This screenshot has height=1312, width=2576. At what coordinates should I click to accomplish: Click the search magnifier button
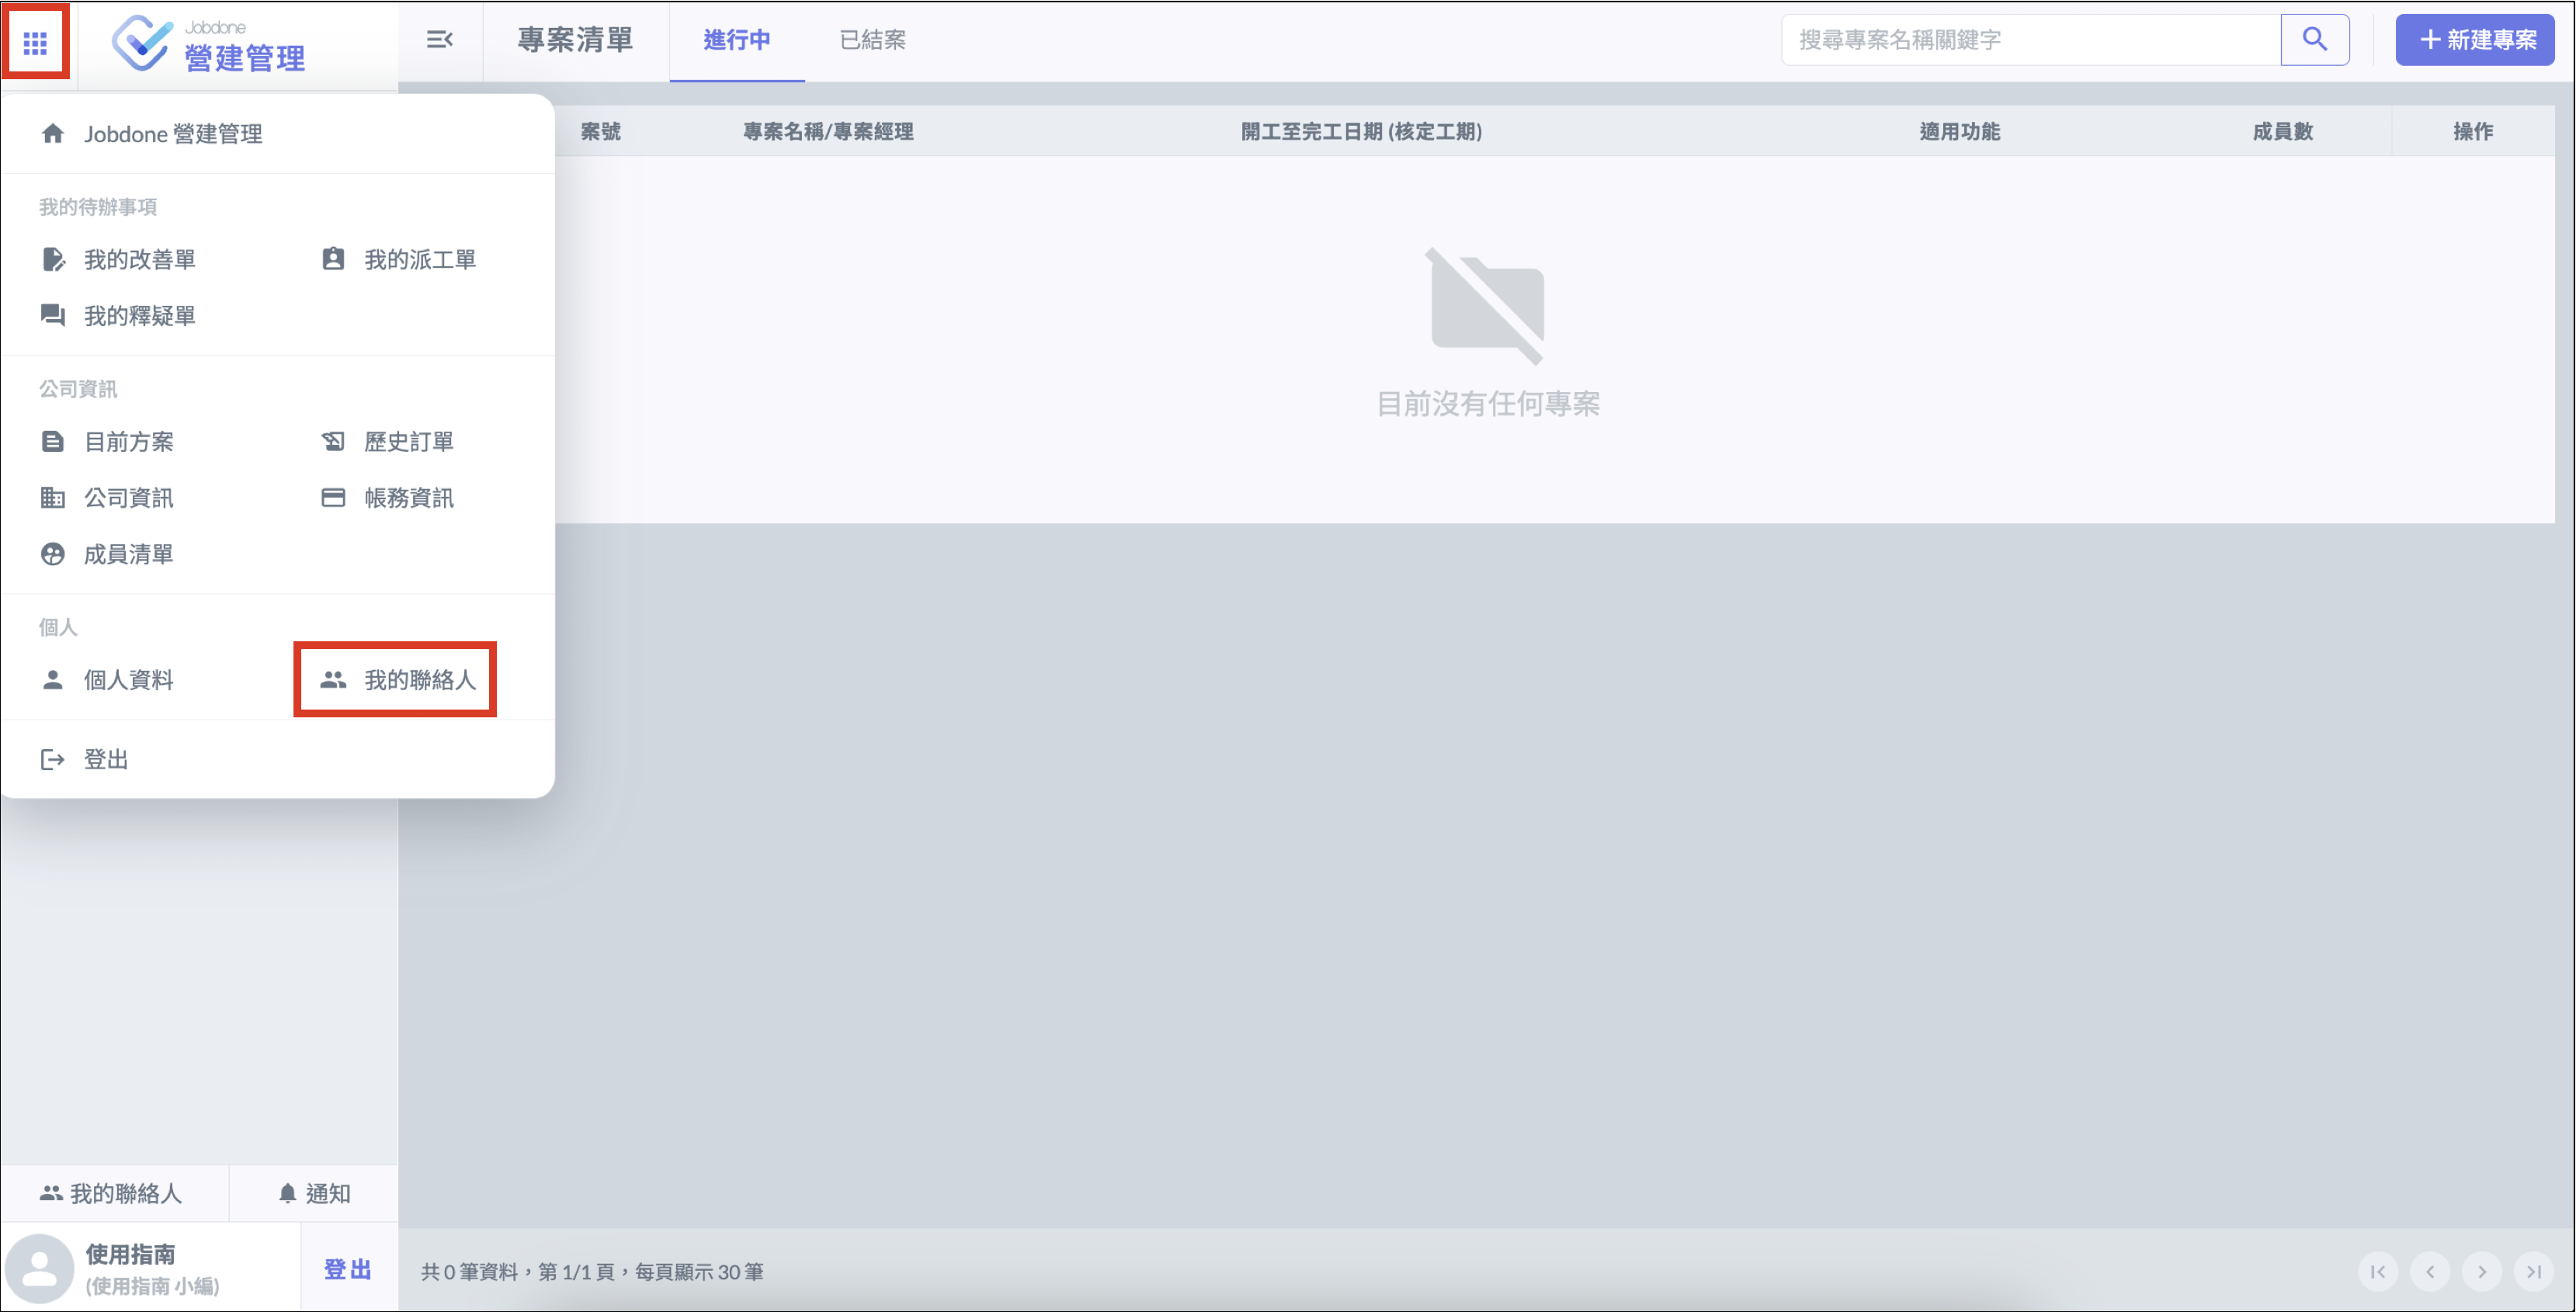tap(2314, 40)
